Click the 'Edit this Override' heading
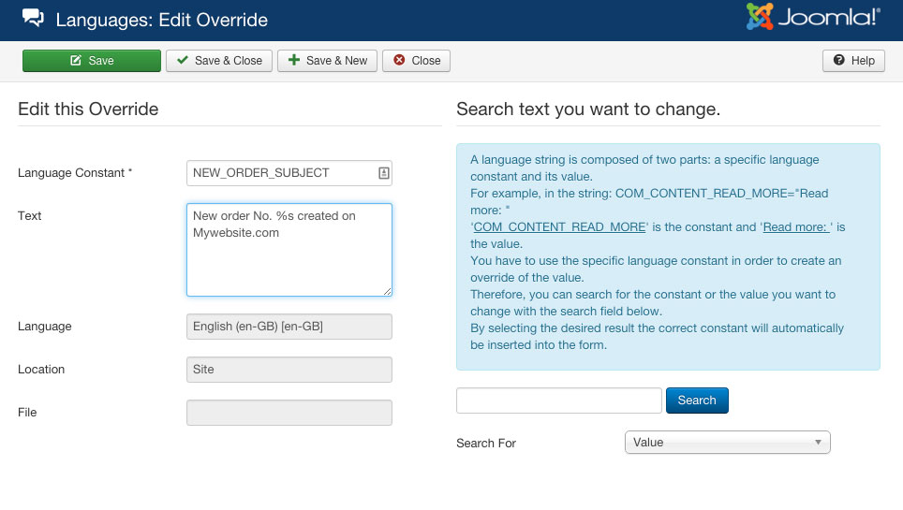 pyautogui.click(x=88, y=109)
